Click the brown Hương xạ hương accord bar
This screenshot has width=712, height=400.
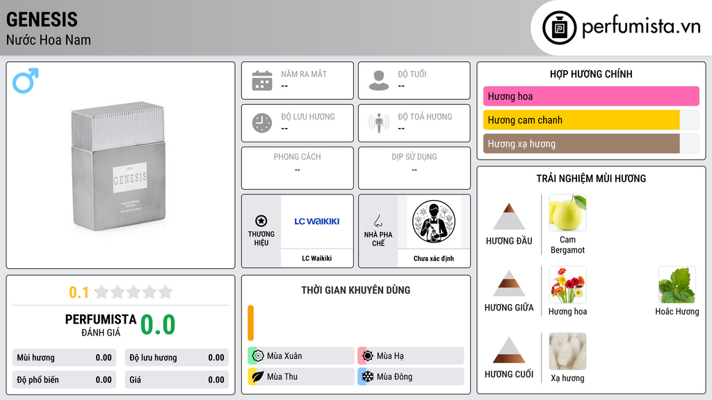pyautogui.click(x=591, y=144)
